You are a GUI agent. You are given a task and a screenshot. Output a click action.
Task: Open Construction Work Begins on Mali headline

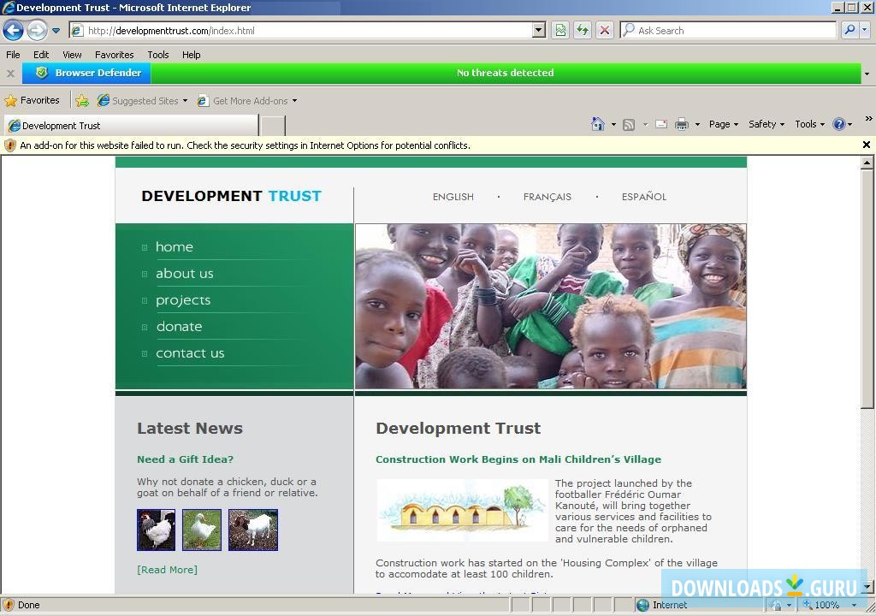(x=518, y=459)
